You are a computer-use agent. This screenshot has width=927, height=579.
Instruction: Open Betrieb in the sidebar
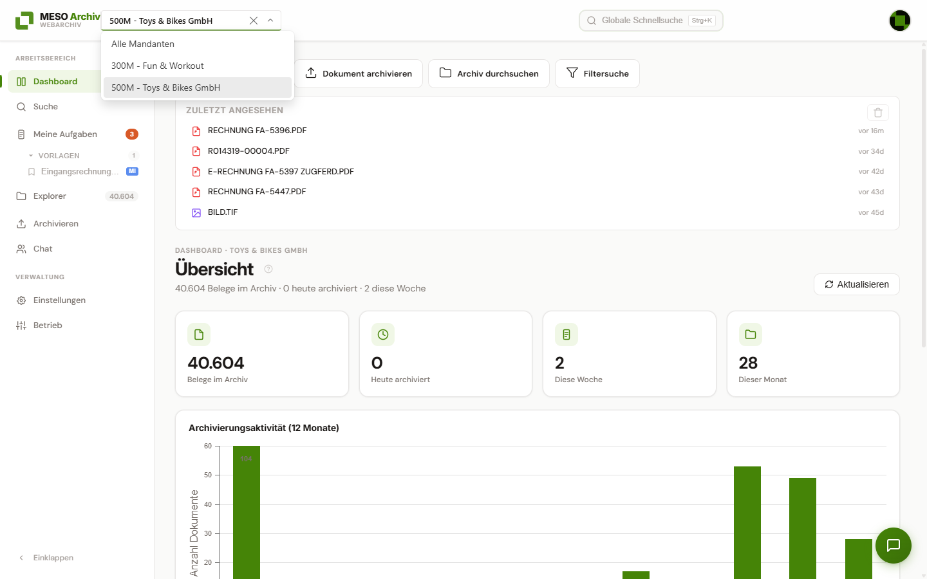[77, 326]
